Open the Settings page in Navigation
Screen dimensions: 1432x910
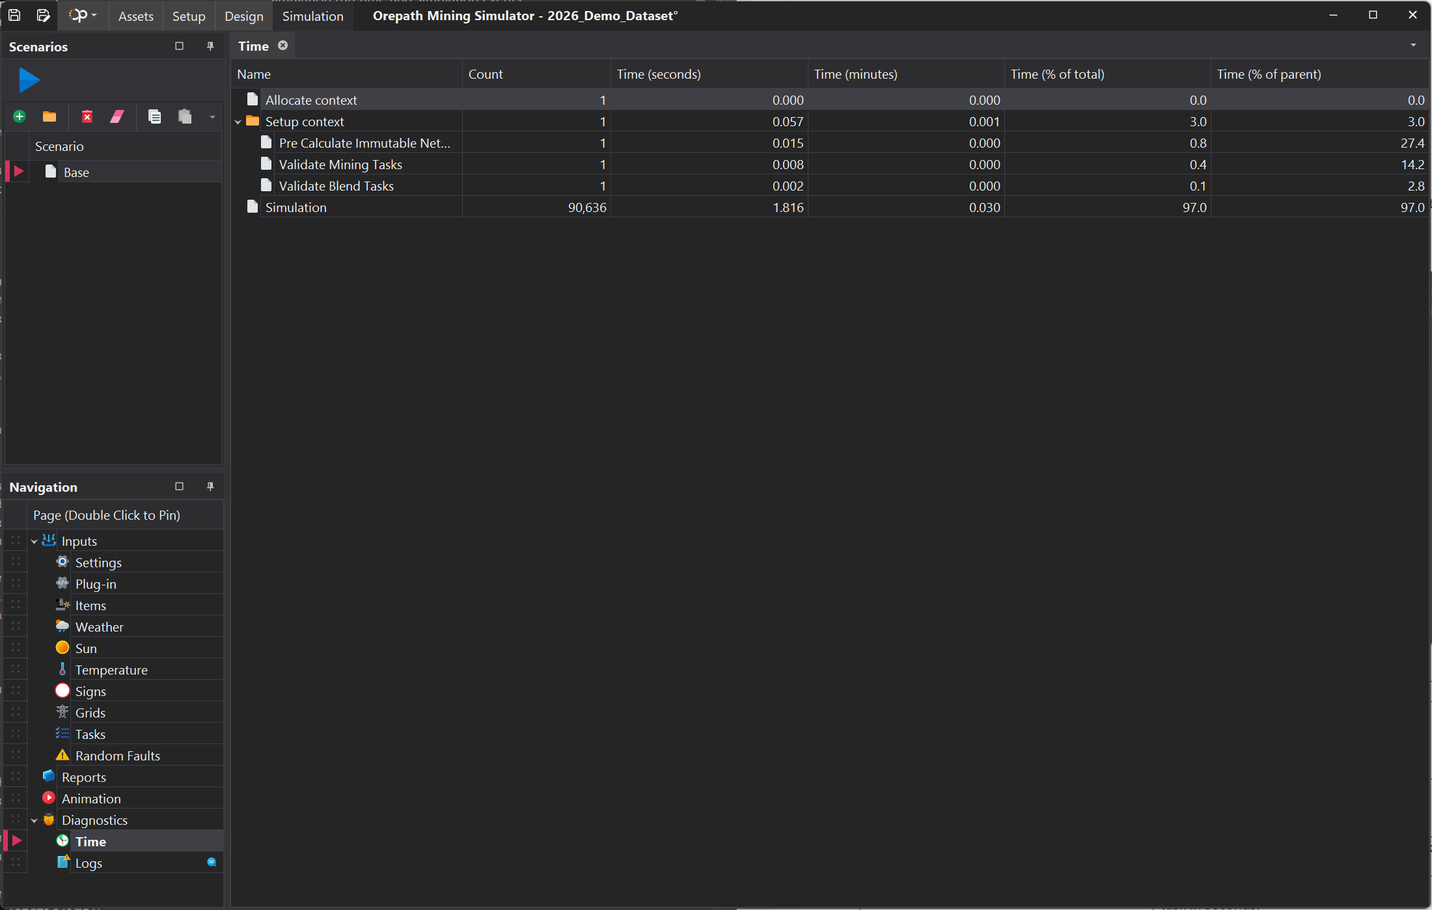[98, 563]
